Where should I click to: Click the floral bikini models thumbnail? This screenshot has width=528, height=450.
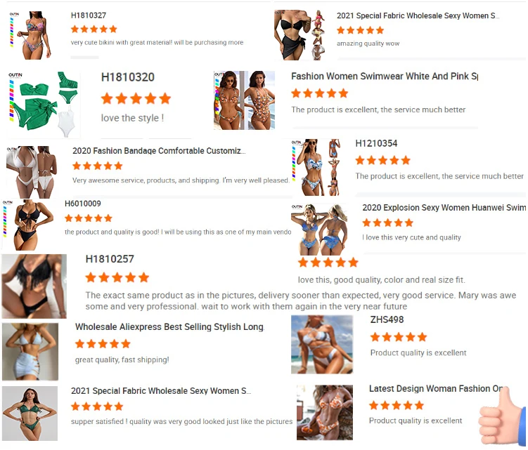pyautogui.click(x=244, y=100)
